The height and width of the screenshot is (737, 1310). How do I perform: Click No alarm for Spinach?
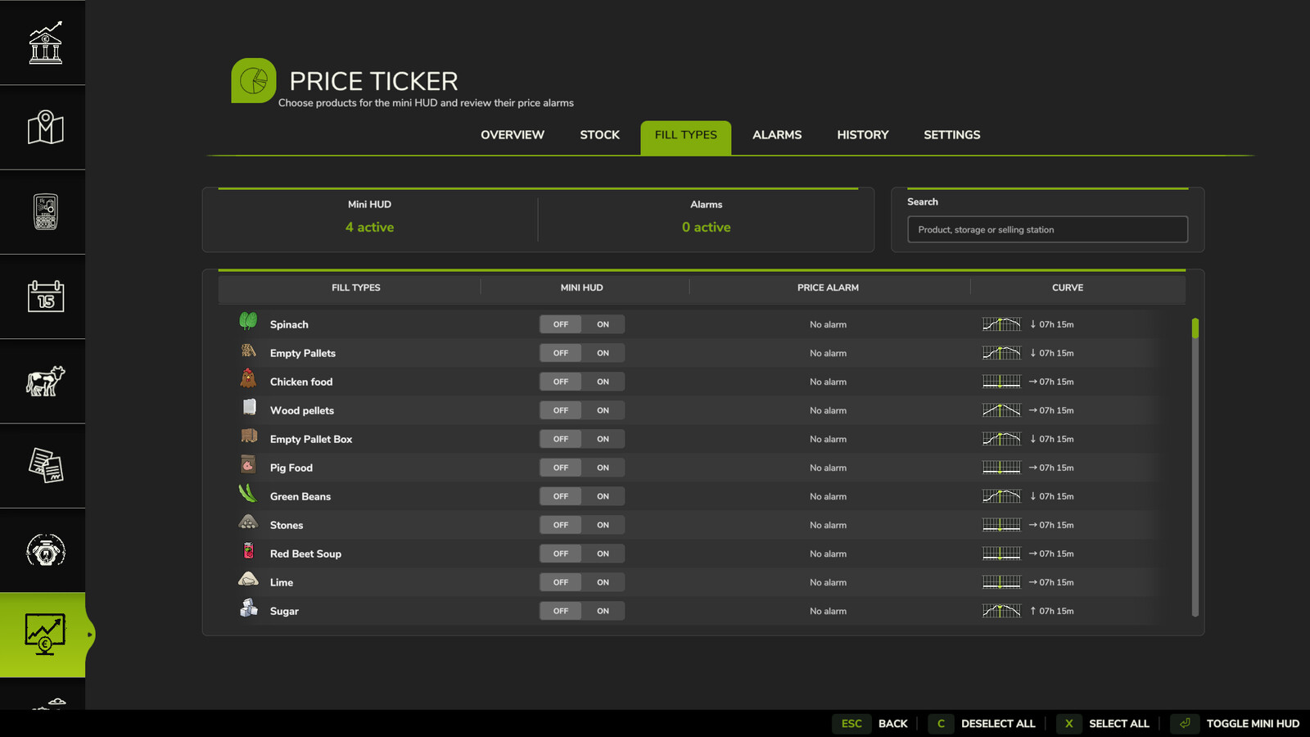(829, 325)
